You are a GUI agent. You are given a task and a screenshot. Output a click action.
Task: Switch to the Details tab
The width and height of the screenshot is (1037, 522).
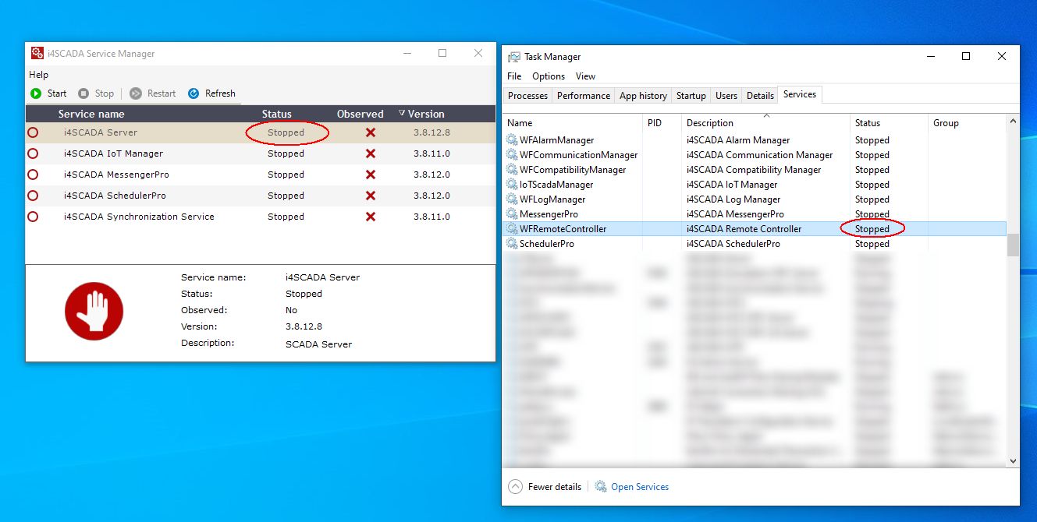(x=760, y=96)
